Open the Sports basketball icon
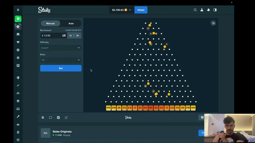The image size is (255, 143). coord(18,27)
